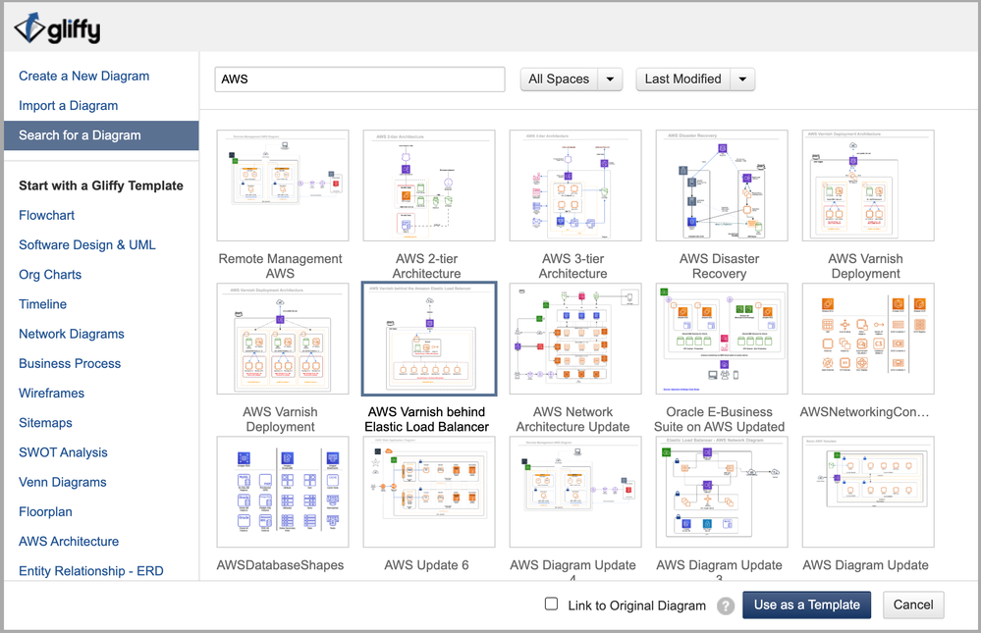Image resolution: width=981 pixels, height=633 pixels.
Task: Select last AWS Diagram Update thumbnail
Action: point(868,492)
